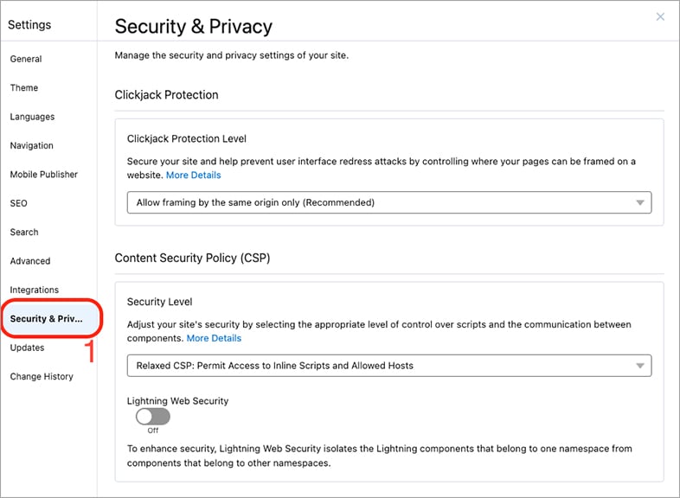The width and height of the screenshot is (680, 498).
Task: View Change History in settings sidebar
Action: click(42, 376)
